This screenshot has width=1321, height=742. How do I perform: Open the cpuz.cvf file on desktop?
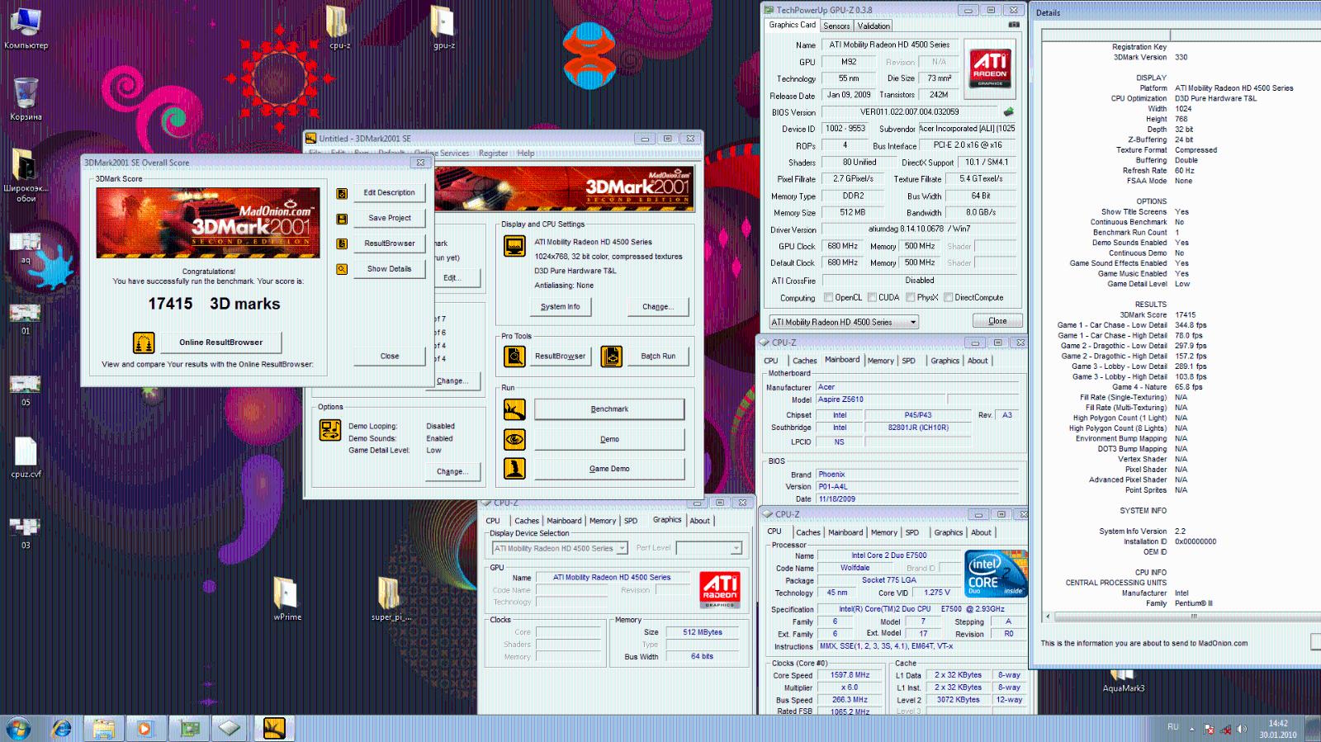(26, 457)
